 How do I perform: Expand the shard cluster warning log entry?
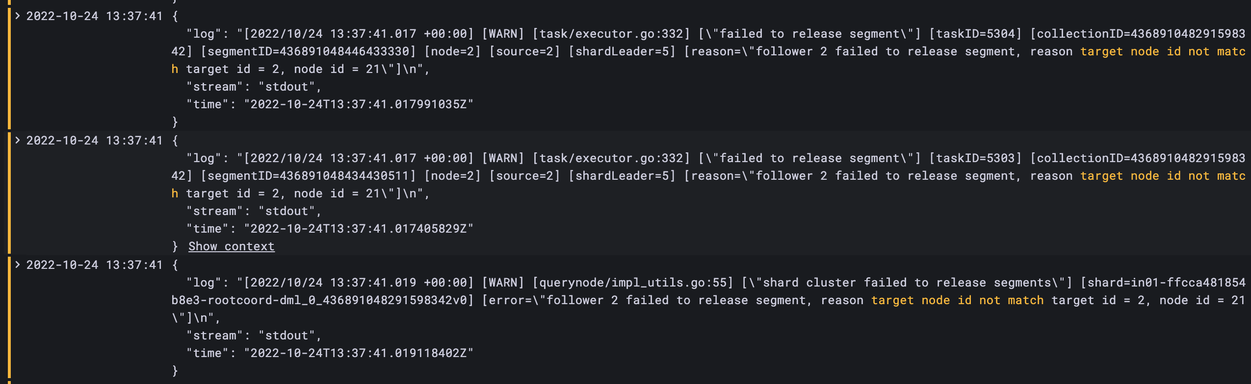click(x=18, y=264)
